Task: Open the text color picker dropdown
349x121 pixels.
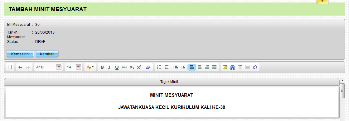Action: (90, 67)
